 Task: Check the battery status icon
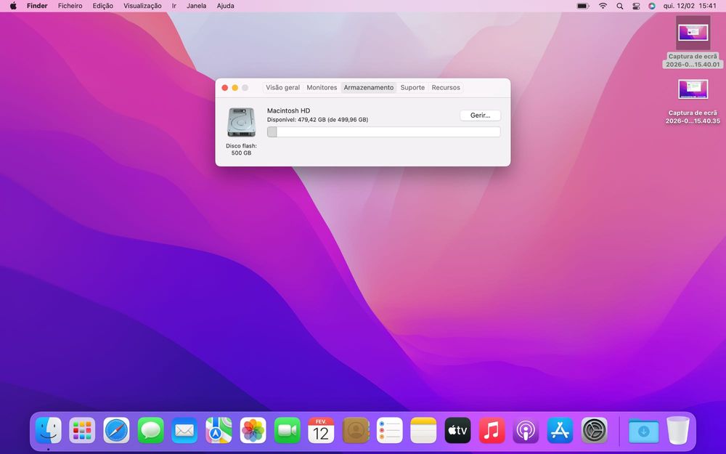point(583,6)
